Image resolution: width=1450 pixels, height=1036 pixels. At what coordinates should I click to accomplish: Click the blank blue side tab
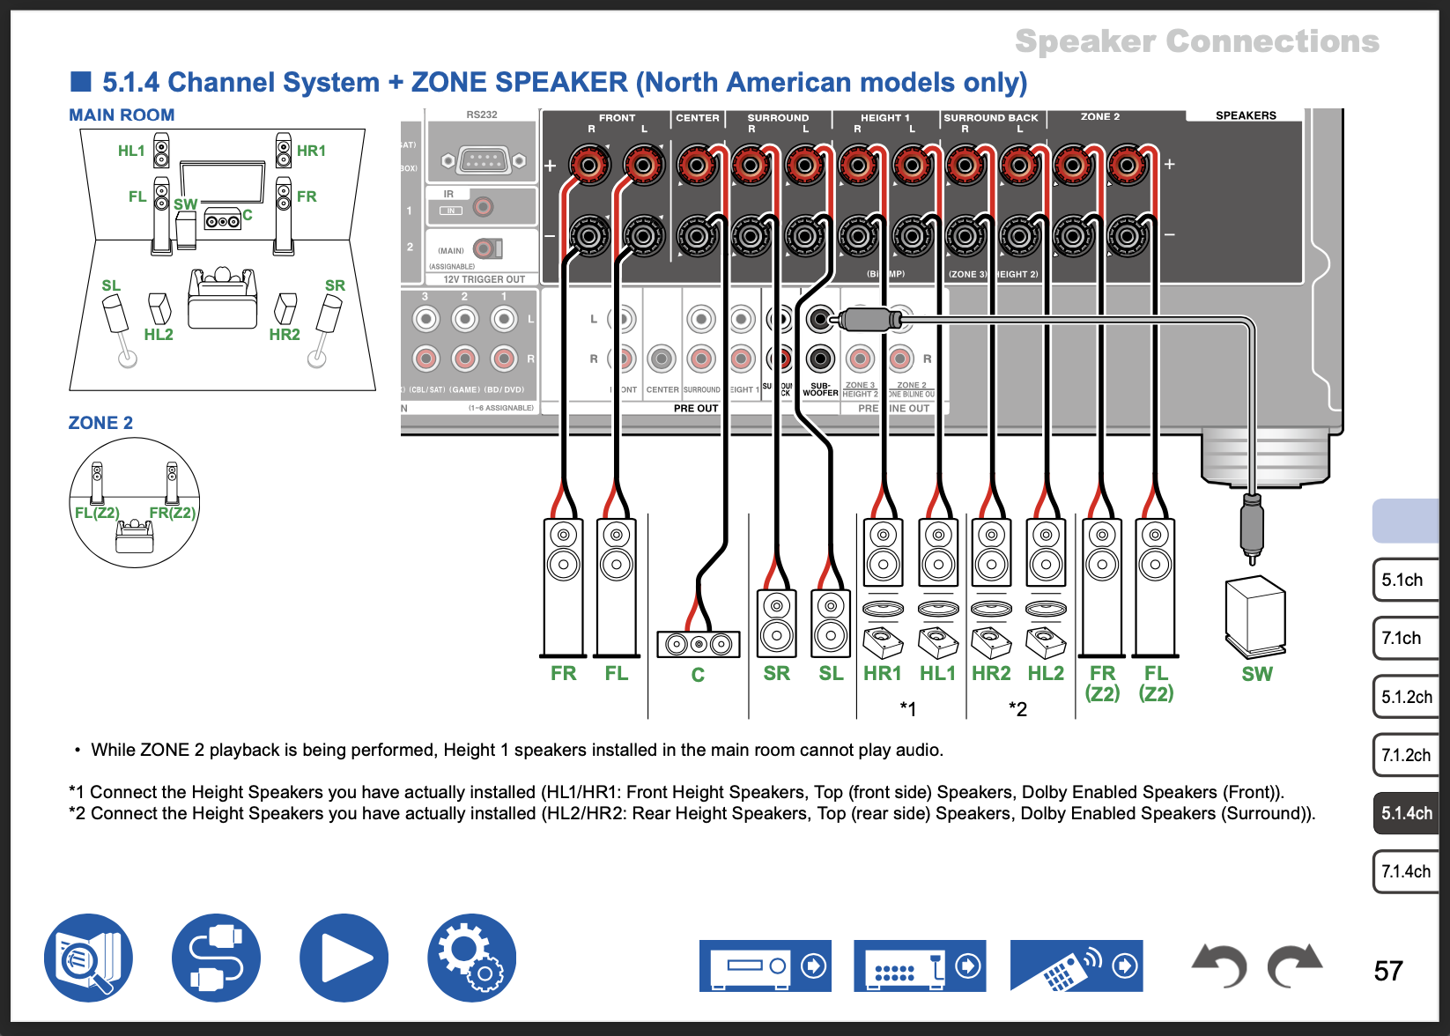coord(1406,521)
